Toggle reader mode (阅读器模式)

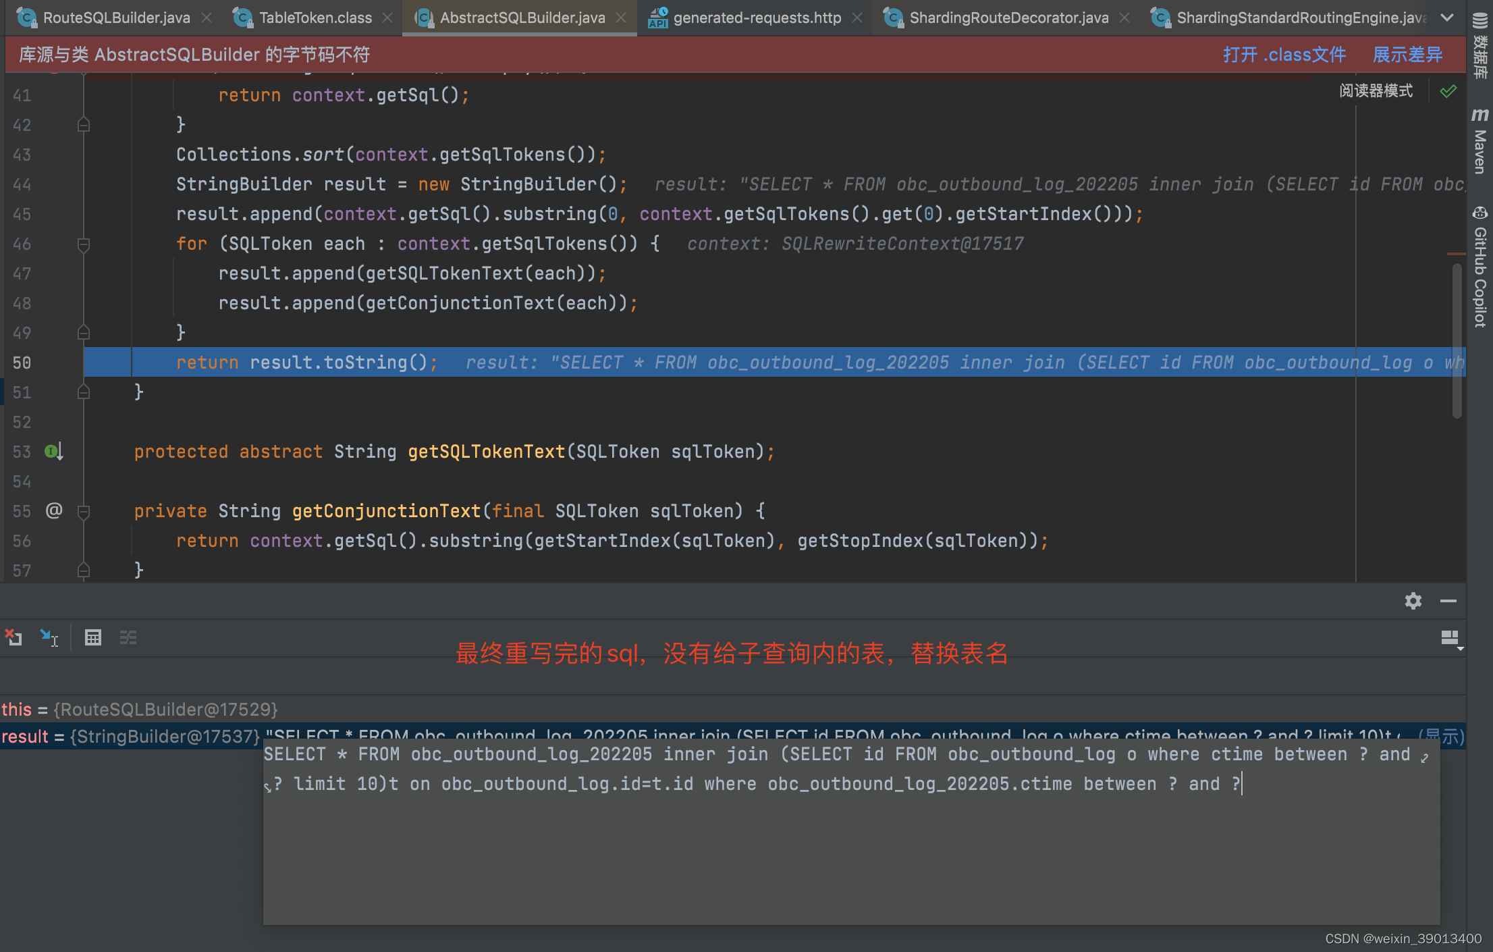(1376, 91)
